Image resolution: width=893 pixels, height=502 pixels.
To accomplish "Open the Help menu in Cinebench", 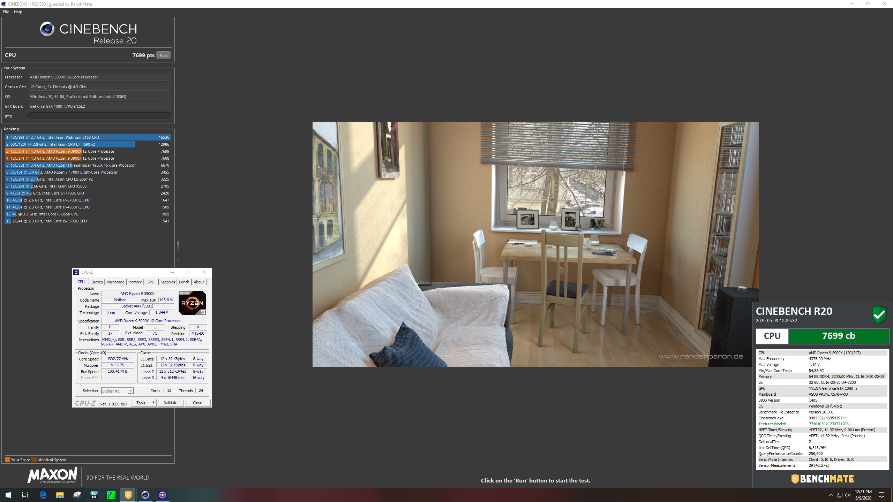I will tap(18, 12).
